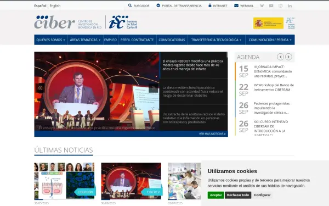Open the Perfil Contratante menu item
This screenshot has height=206, width=329.
[137, 40]
